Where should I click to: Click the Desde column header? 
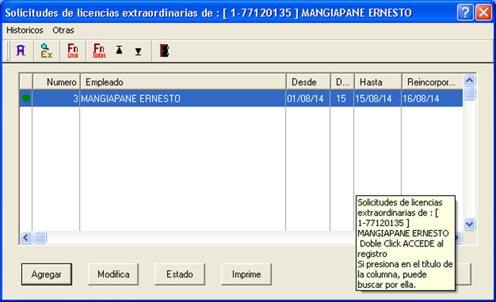click(308, 82)
